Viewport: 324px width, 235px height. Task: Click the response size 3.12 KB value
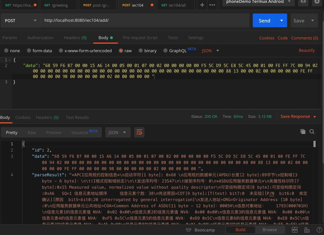pyautogui.click(x=265, y=117)
